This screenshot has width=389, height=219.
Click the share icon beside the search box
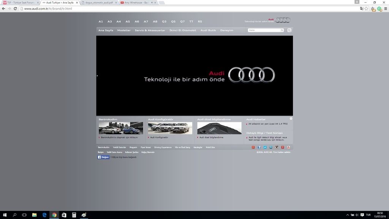click(x=289, y=30)
